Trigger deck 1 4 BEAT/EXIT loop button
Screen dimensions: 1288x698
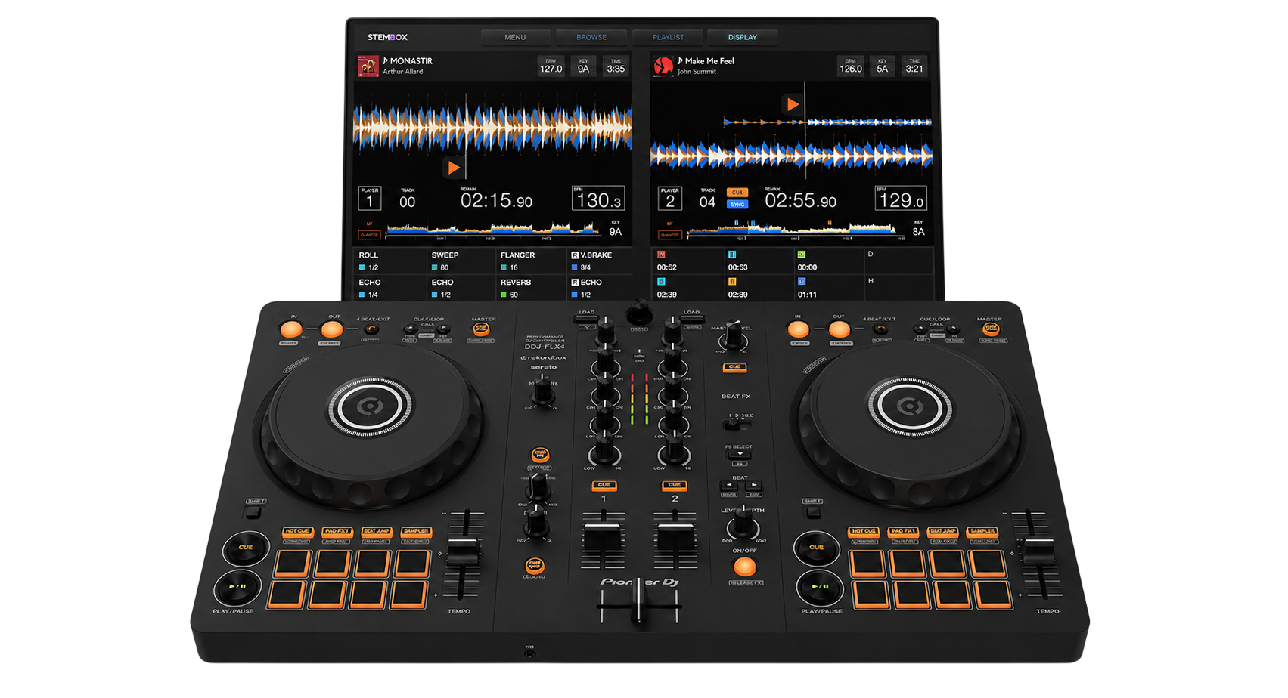371,329
